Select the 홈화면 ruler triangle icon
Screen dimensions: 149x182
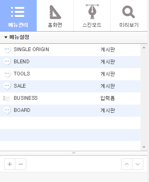pyautogui.click(x=55, y=12)
